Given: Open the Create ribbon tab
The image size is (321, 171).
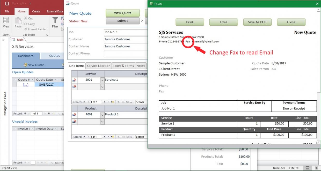Looking at the screenshot, I should (x=36, y=11).
